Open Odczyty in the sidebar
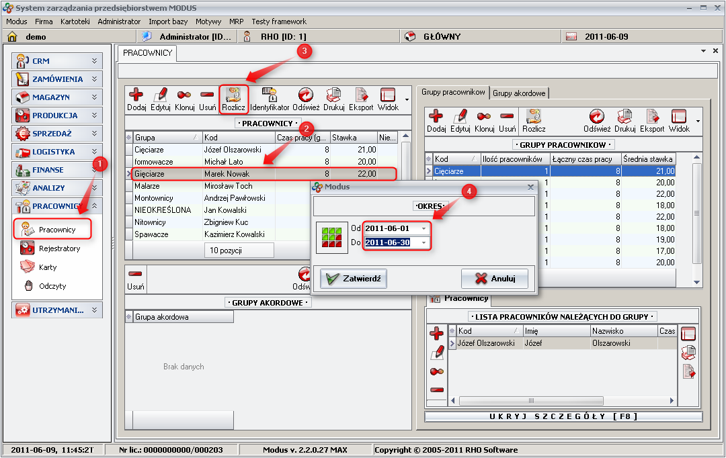 point(52,286)
